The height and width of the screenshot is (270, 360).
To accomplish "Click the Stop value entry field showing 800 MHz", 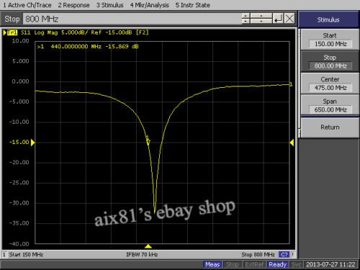I will point(132,19).
